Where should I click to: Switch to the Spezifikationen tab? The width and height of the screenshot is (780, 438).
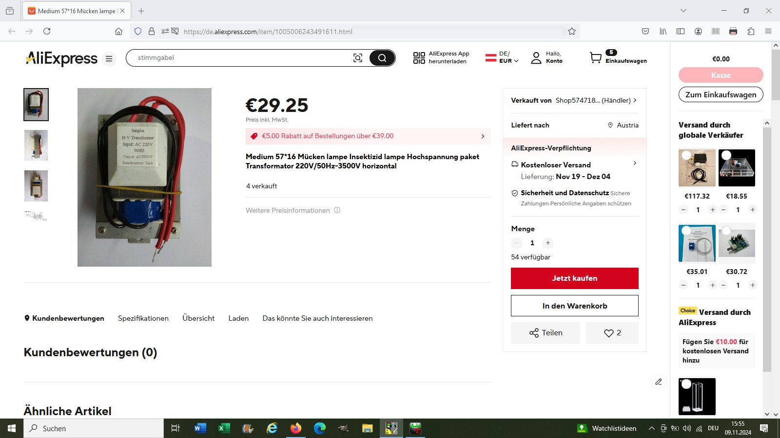143,318
